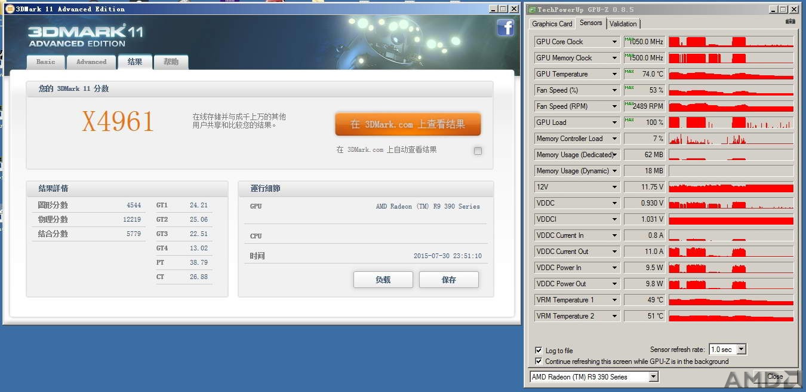Expand the Memory Usage (Dynamic) dropdown
This screenshot has height=392, width=806.
[x=614, y=171]
